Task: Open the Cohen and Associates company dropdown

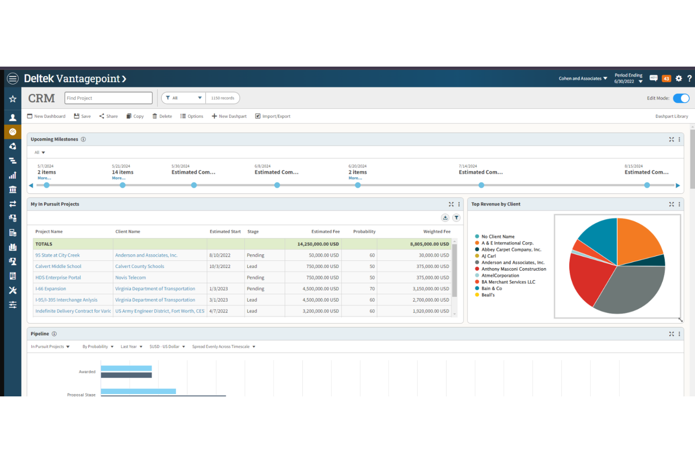Action: [583, 78]
